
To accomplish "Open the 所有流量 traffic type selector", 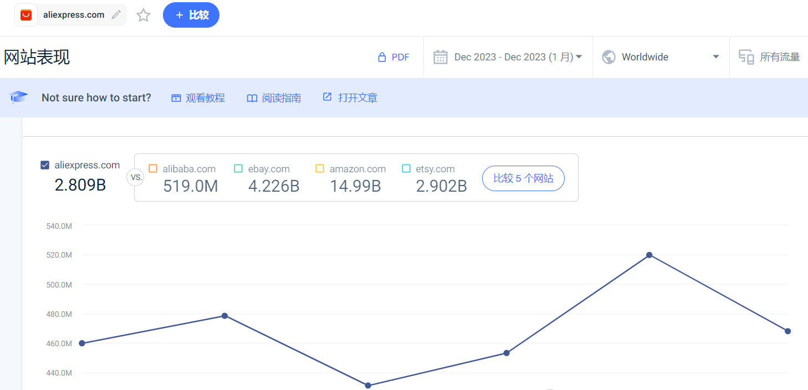I will (x=779, y=57).
